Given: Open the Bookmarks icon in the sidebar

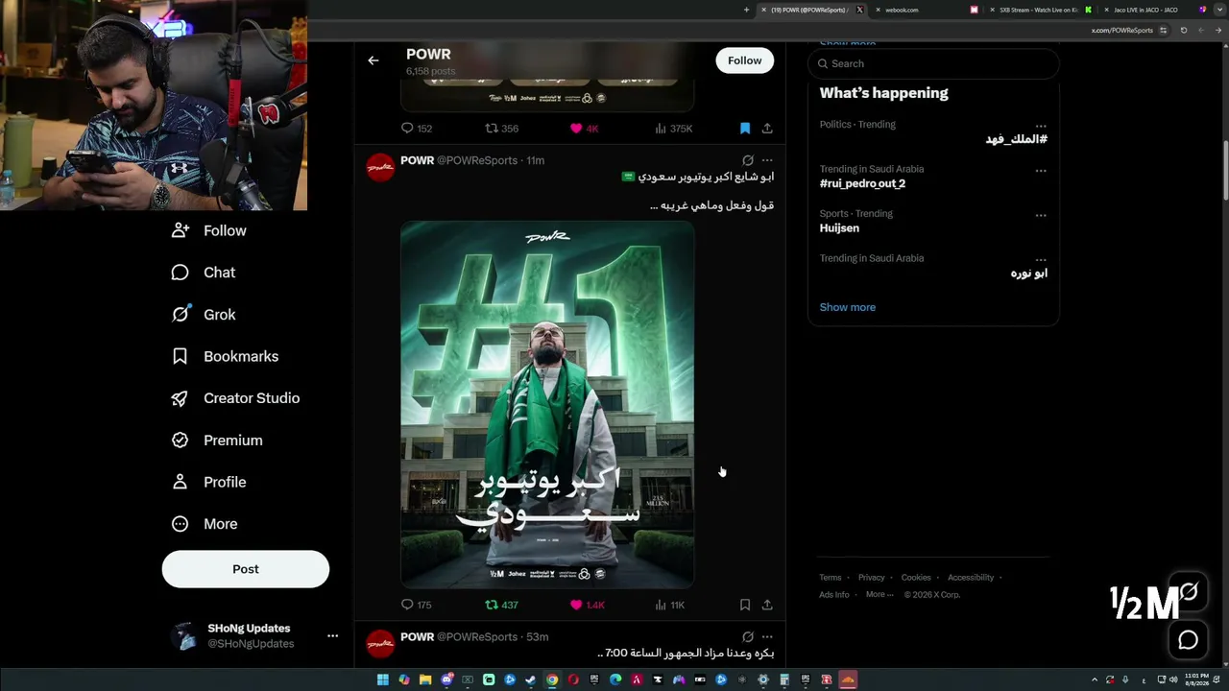Looking at the screenshot, I should [x=180, y=356].
